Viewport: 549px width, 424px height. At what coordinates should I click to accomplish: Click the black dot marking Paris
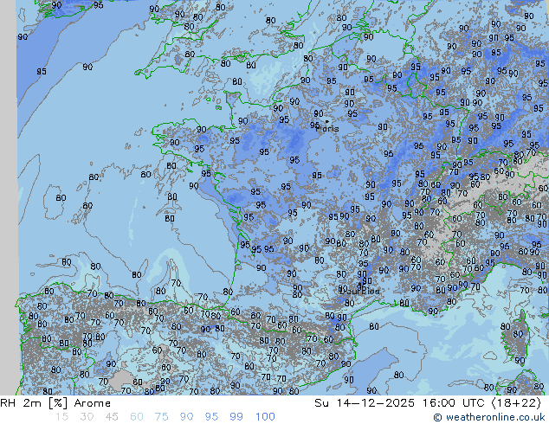tap(327, 122)
